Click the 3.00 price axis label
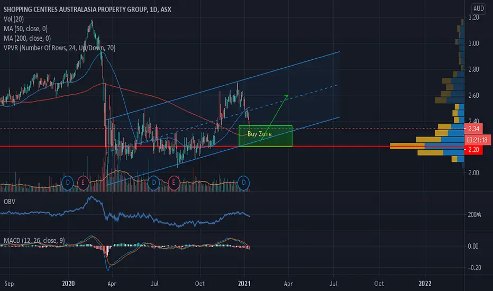Image resolution: width=493 pixels, height=291 pixels. (473, 43)
